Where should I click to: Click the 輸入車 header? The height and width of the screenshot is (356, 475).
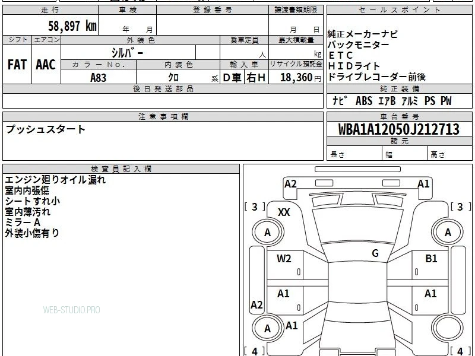pos(244,65)
